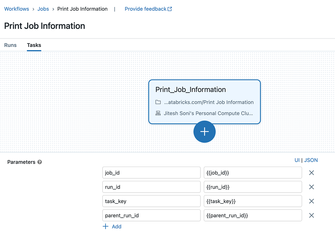335x233 pixels.
Task: Click the external link icon beside Provide feedback
Action: tap(170, 9)
